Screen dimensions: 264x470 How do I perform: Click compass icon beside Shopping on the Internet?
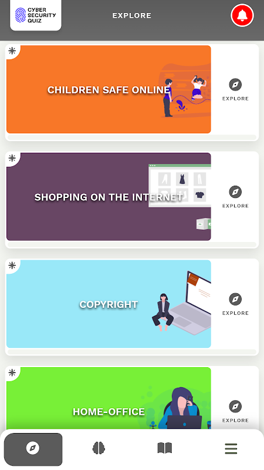[235, 192]
